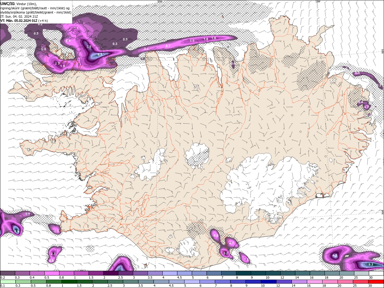The width and height of the screenshot is (384, 288).
Task: Click the 1.9 value on the map
Action: 62,66
